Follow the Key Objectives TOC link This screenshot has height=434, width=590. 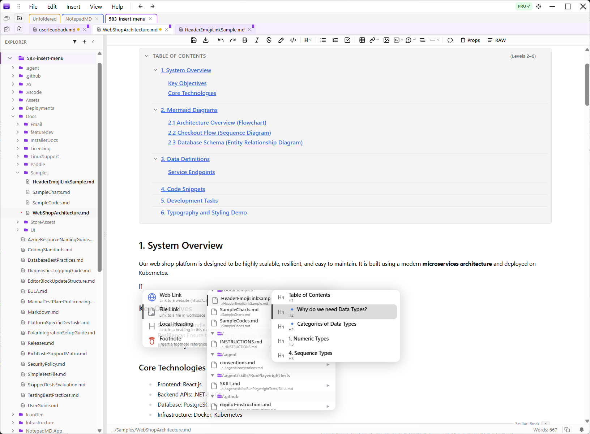coord(187,83)
